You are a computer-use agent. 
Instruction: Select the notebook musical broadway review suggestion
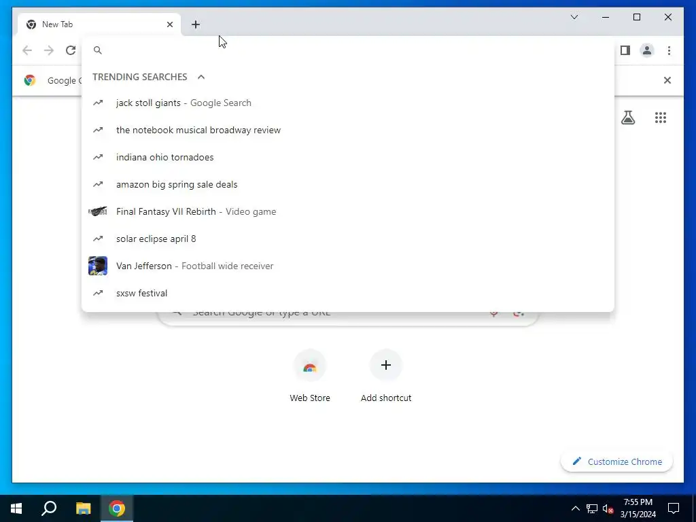click(x=348, y=130)
